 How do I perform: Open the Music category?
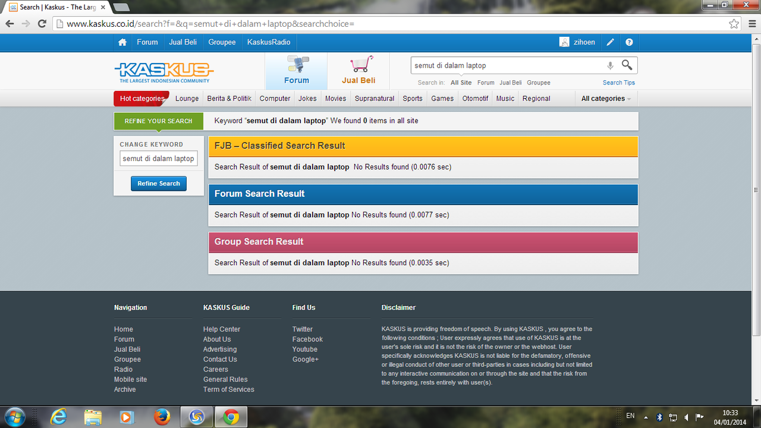pos(505,99)
